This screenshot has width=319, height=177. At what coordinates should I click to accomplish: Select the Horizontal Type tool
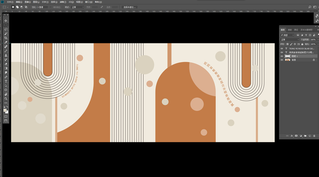point(6,81)
